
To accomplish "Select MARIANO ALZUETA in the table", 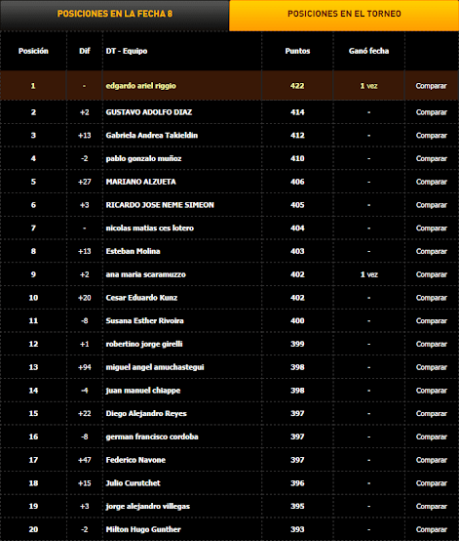I will tap(140, 182).
